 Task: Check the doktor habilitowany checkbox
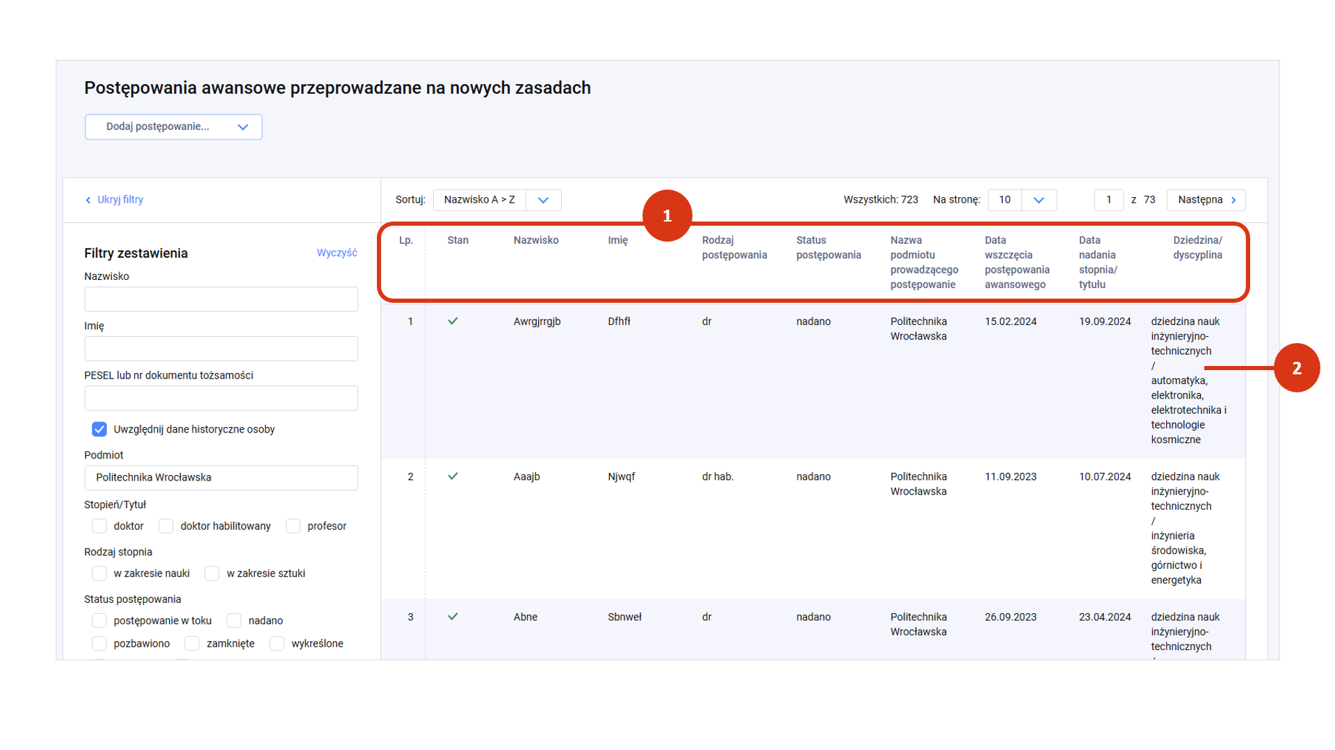pyautogui.click(x=166, y=526)
